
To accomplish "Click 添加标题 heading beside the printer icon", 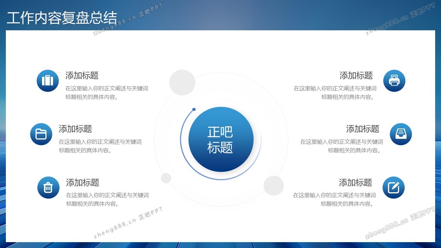I will (356, 75).
